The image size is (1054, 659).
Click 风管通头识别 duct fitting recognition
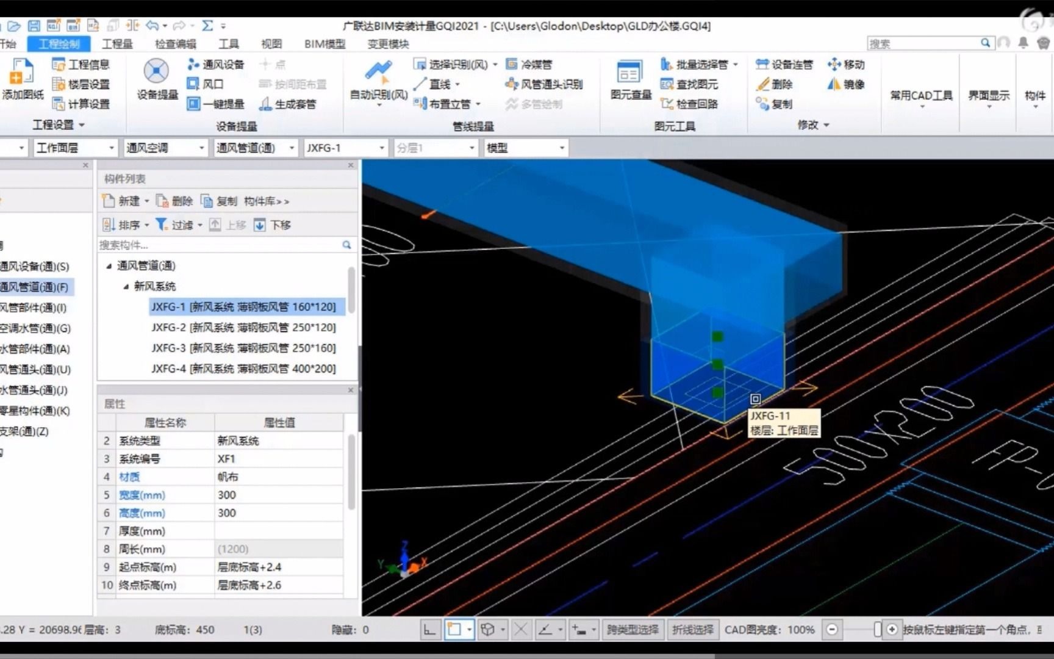(544, 84)
